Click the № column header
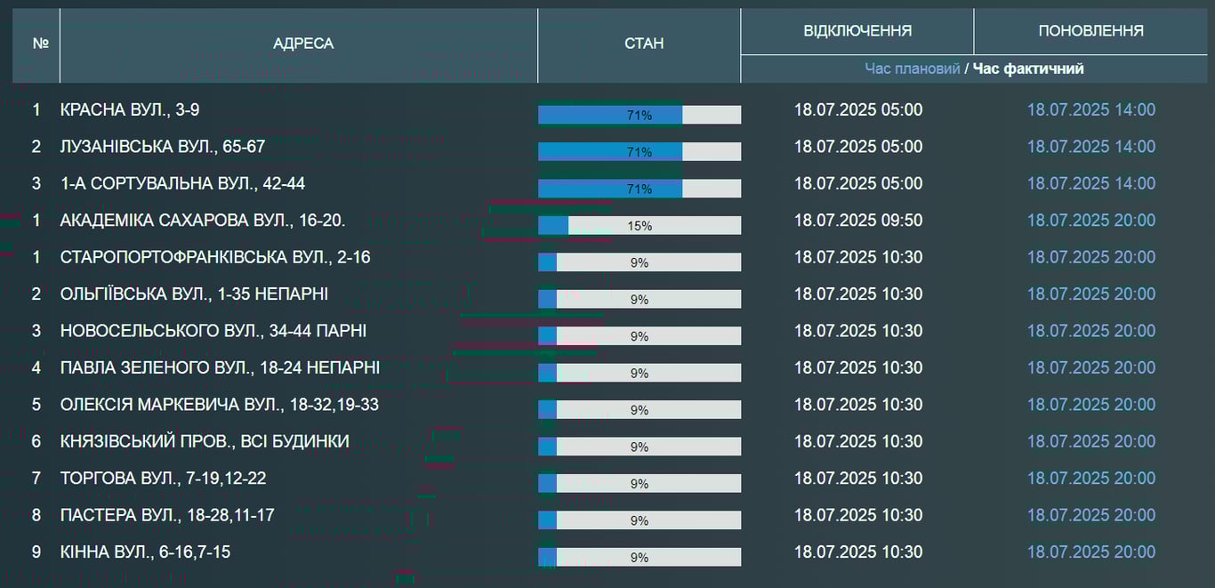 coord(40,44)
